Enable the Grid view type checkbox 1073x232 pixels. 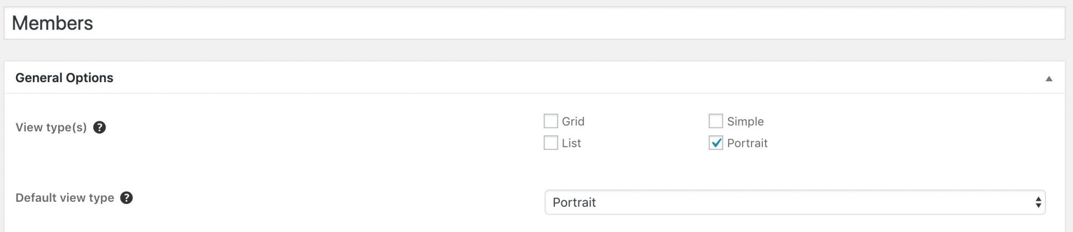pyautogui.click(x=550, y=121)
